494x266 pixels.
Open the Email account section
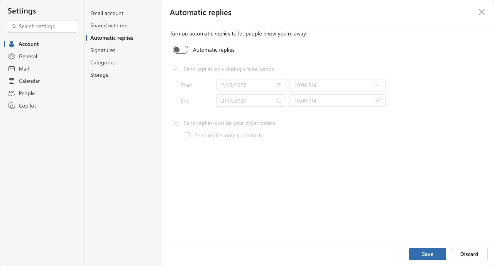point(107,13)
